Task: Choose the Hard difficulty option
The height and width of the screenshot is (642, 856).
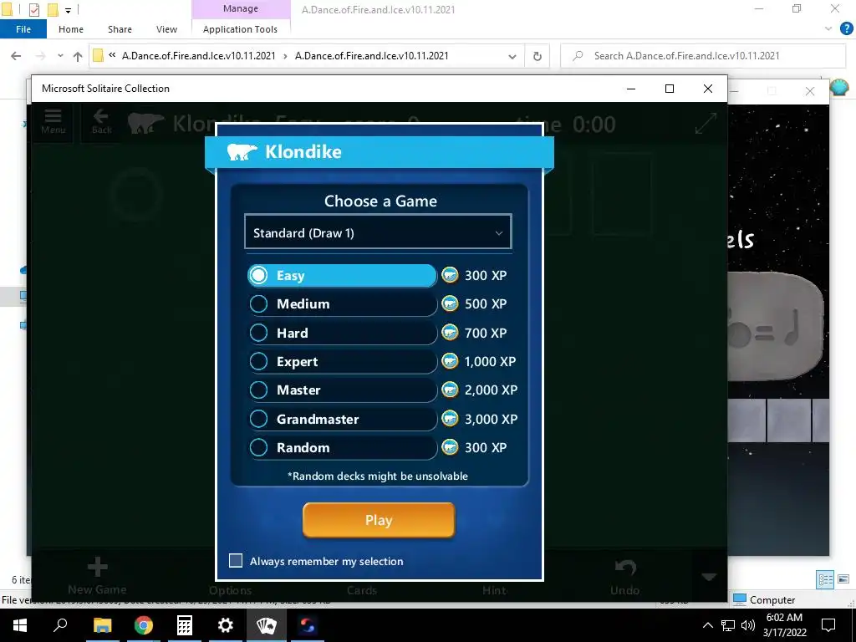Action: click(342, 333)
